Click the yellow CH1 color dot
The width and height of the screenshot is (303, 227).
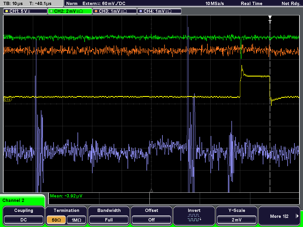7,11
